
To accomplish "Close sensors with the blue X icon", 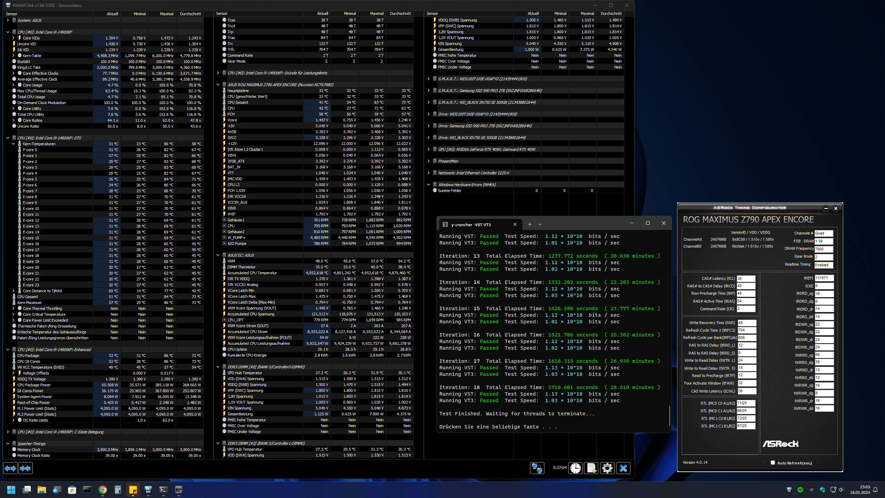I will coord(623,468).
